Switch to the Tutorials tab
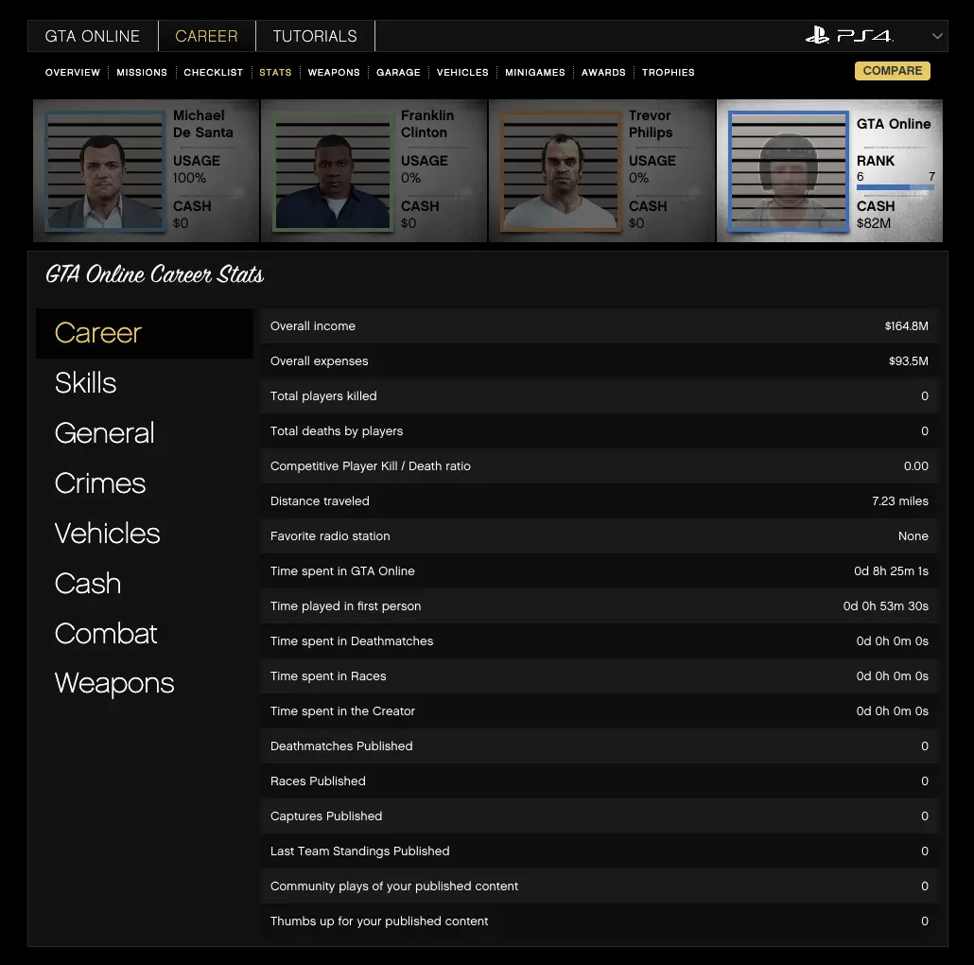The width and height of the screenshot is (974, 965). click(x=315, y=36)
